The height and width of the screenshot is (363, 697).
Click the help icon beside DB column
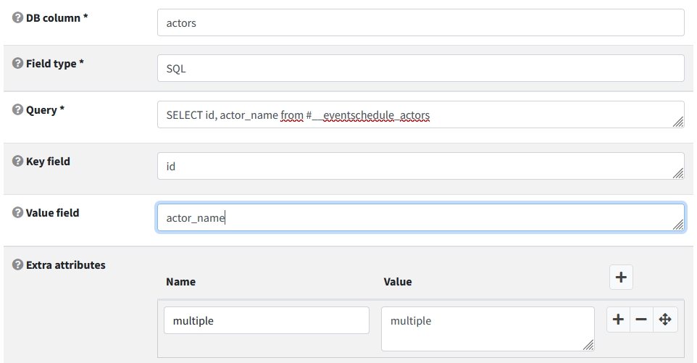(17, 17)
